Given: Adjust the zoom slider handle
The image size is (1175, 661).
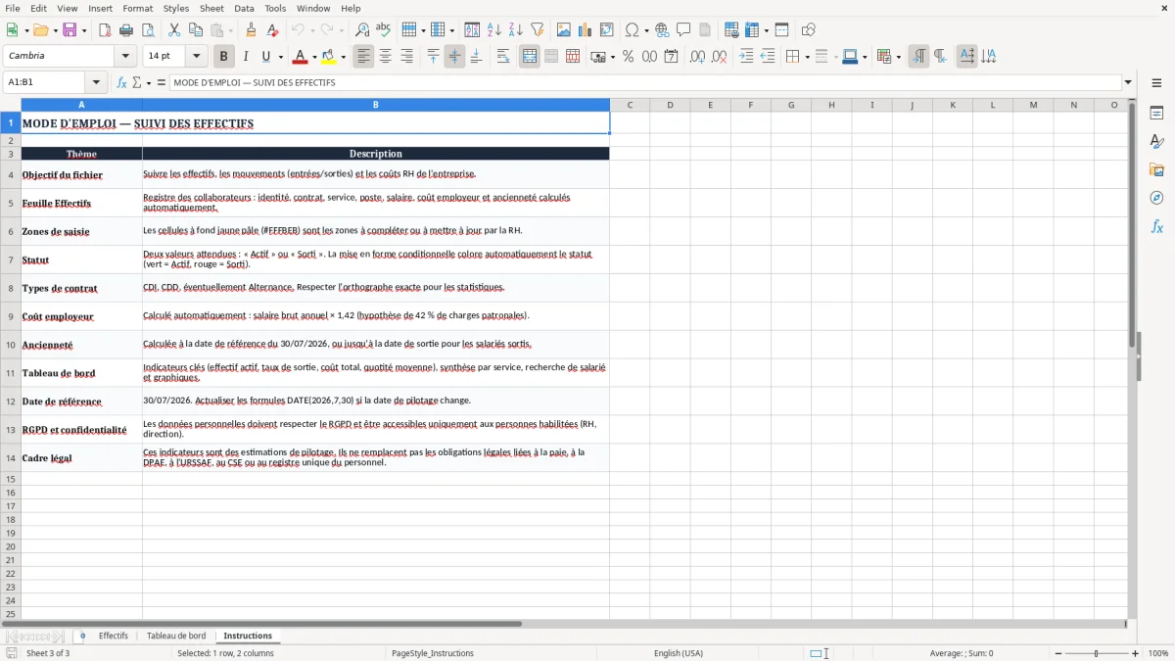Looking at the screenshot, I should click(x=1097, y=653).
